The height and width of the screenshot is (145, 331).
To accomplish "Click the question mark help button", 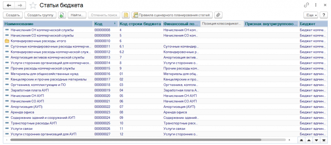I will coord(323,15).
